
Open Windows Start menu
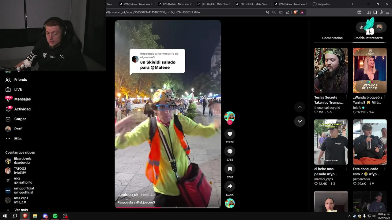point(5,216)
